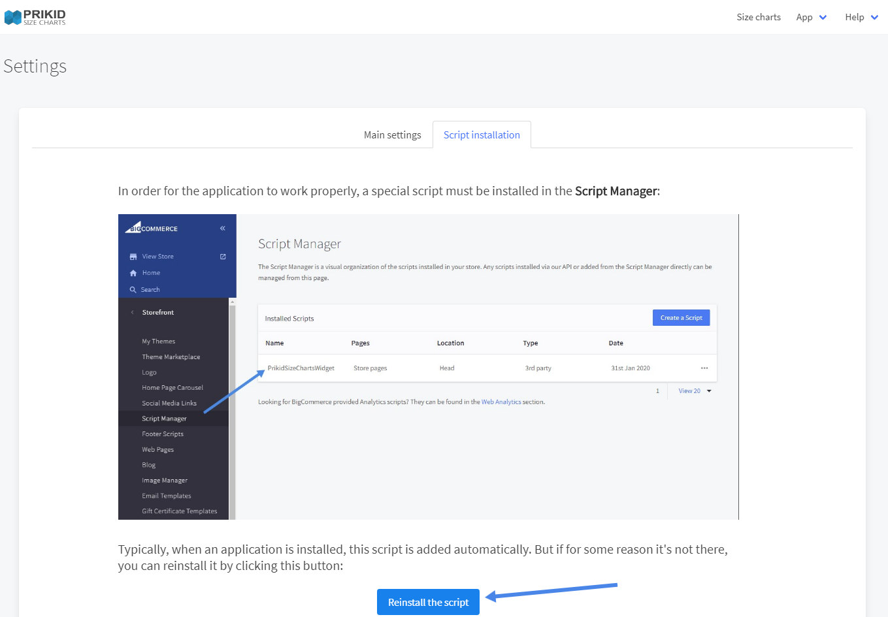Expand the App dropdown menu
This screenshot has height=617, width=888.
coord(812,17)
